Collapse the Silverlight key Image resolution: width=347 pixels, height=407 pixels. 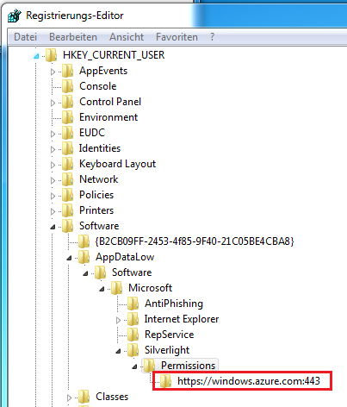click(x=118, y=351)
